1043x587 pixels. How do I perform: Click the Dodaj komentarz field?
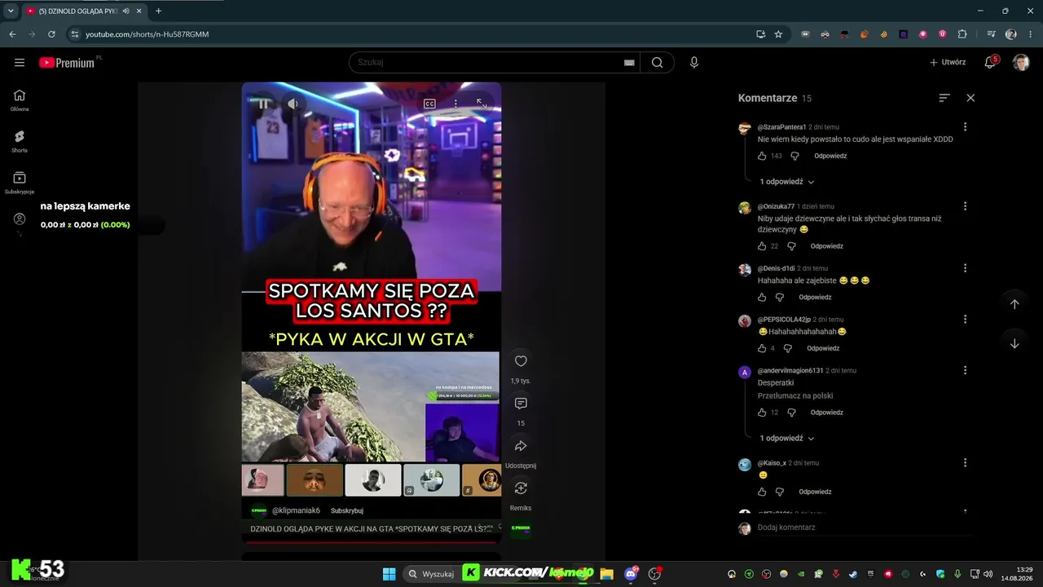point(864,527)
